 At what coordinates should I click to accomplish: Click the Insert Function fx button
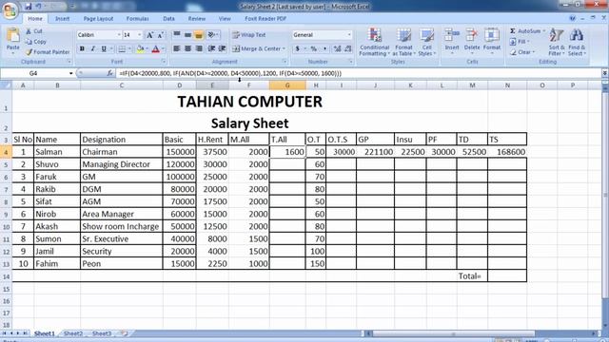coord(110,73)
